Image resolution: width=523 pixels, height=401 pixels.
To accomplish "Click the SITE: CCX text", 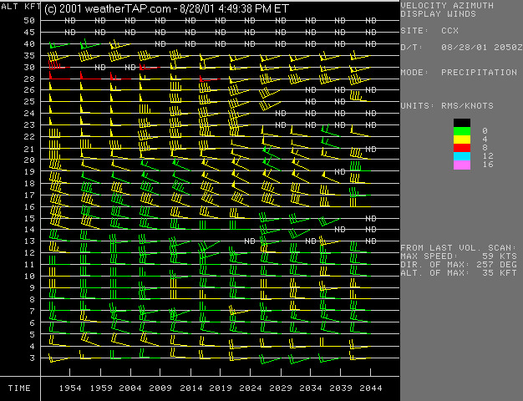I will [429, 31].
